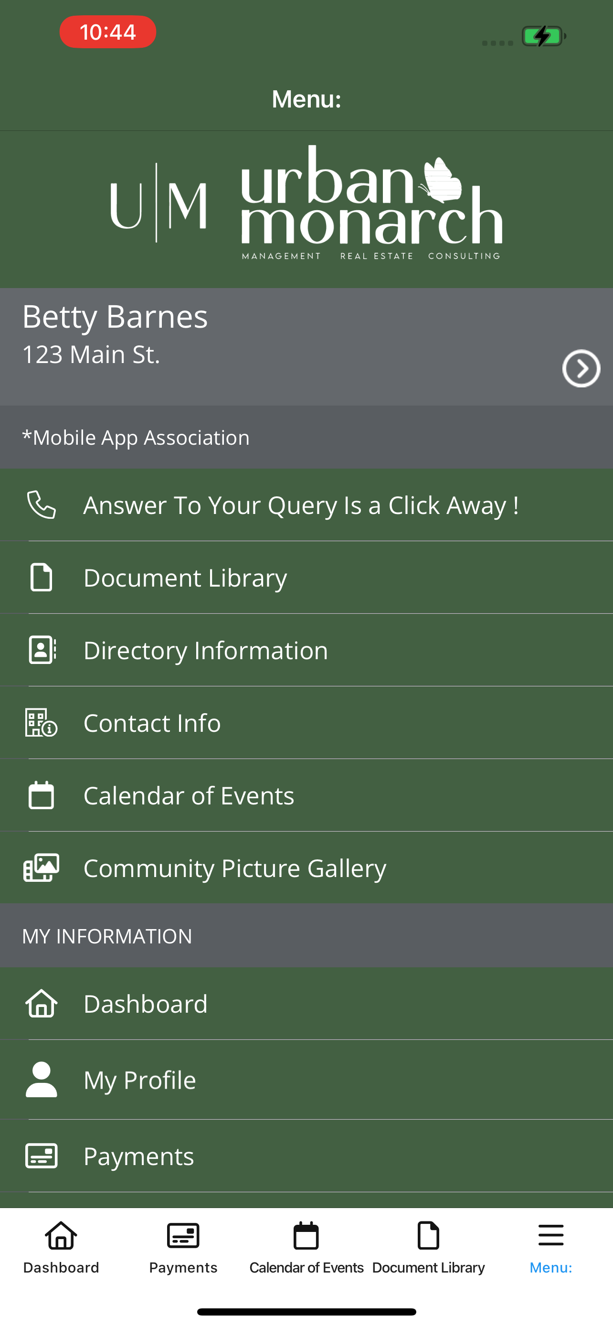Viewport: 613px width, 1327px height.
Task: Tap the Betty Barnes address header
Action: coord(306,346)
